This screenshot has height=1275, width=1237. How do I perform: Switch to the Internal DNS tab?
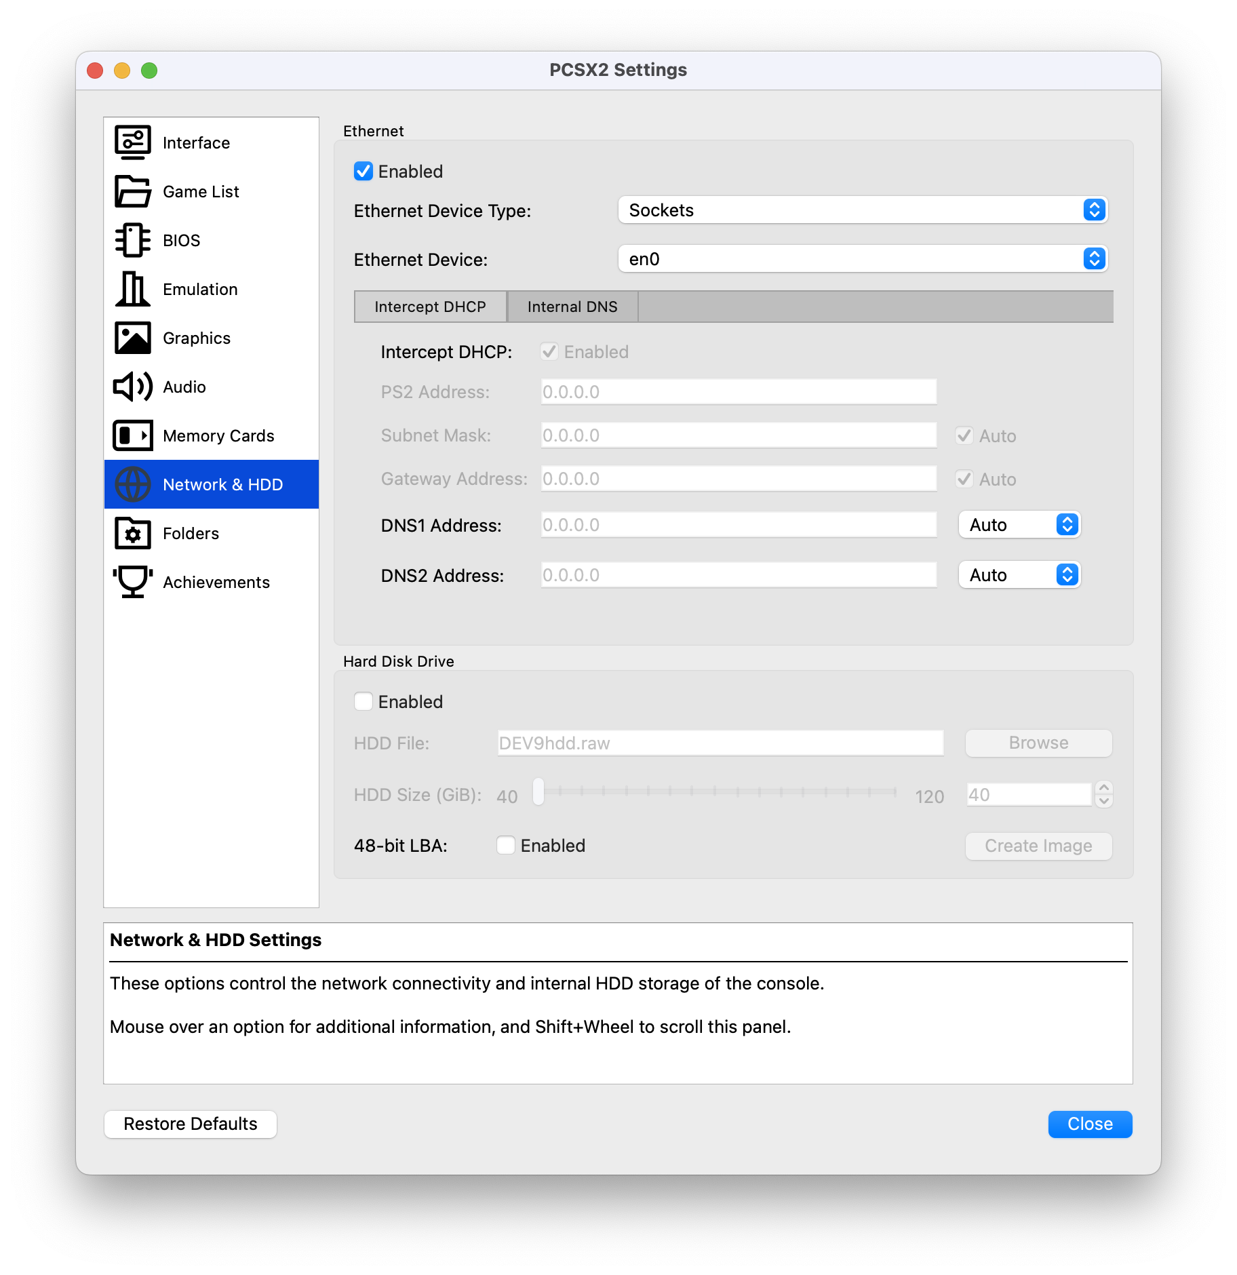(572, 307)
